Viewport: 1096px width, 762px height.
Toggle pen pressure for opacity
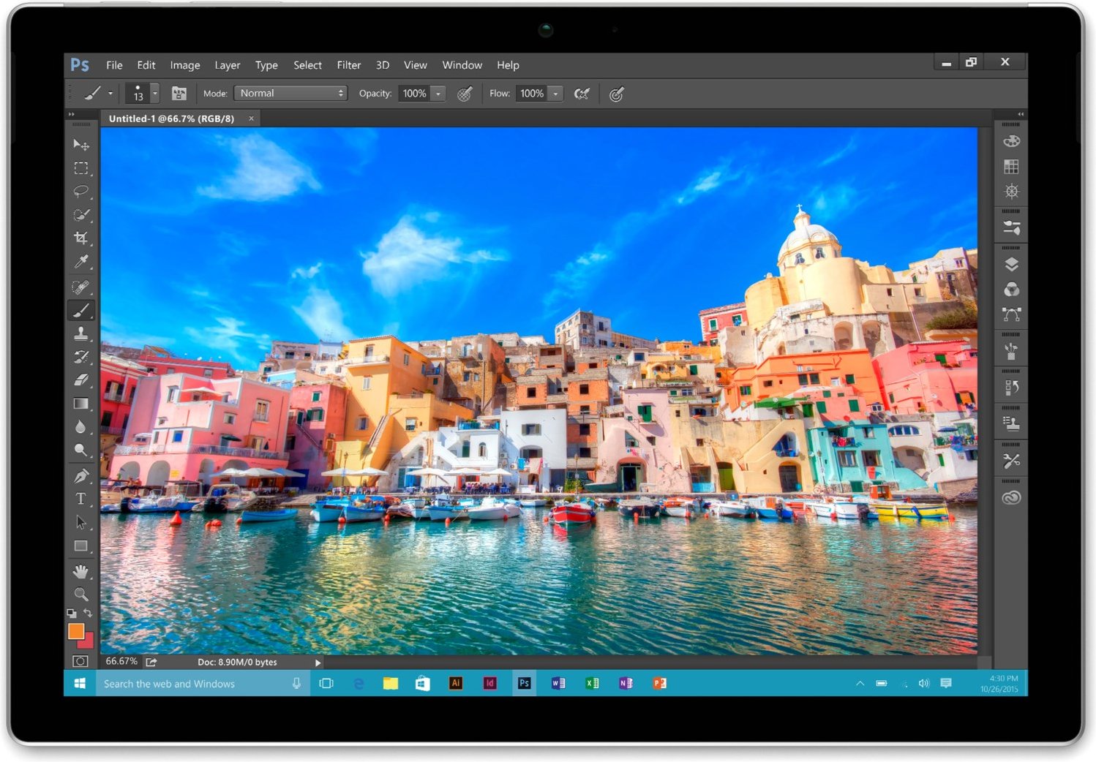tap(465, 94)
